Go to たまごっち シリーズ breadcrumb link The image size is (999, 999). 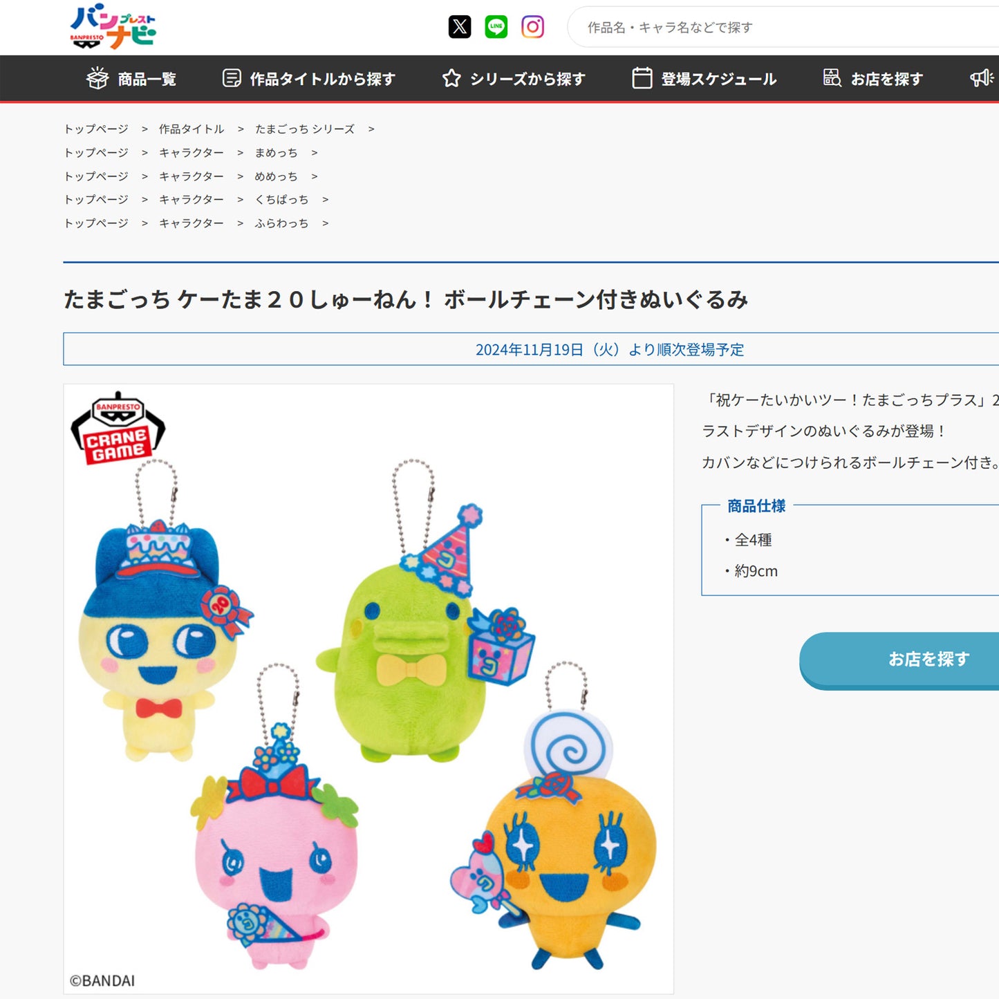tap(304, 129)
